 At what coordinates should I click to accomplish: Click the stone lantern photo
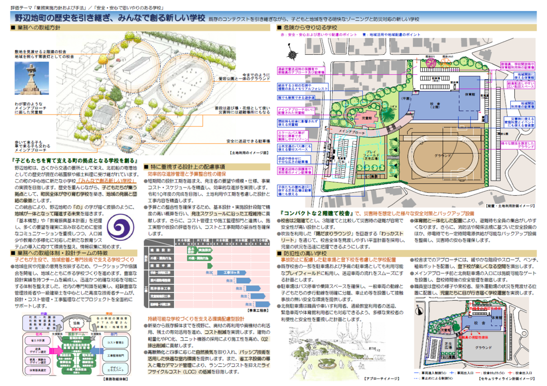(x=32, y=78)
